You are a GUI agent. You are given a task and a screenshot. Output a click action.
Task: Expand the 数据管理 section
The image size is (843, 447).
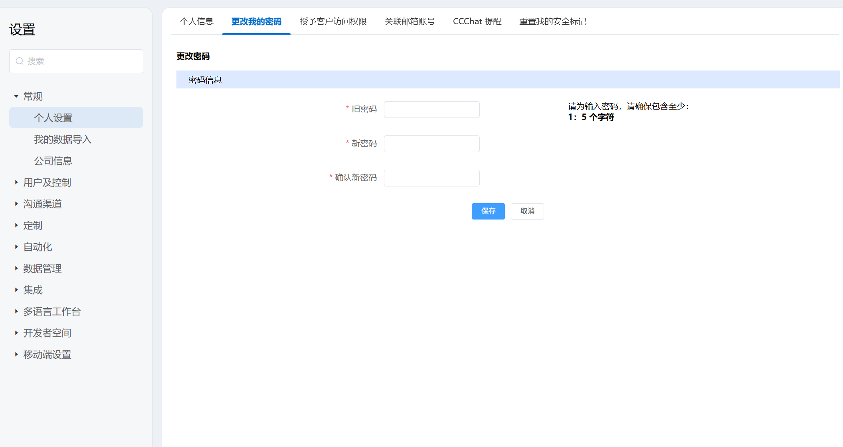(16, 269)
